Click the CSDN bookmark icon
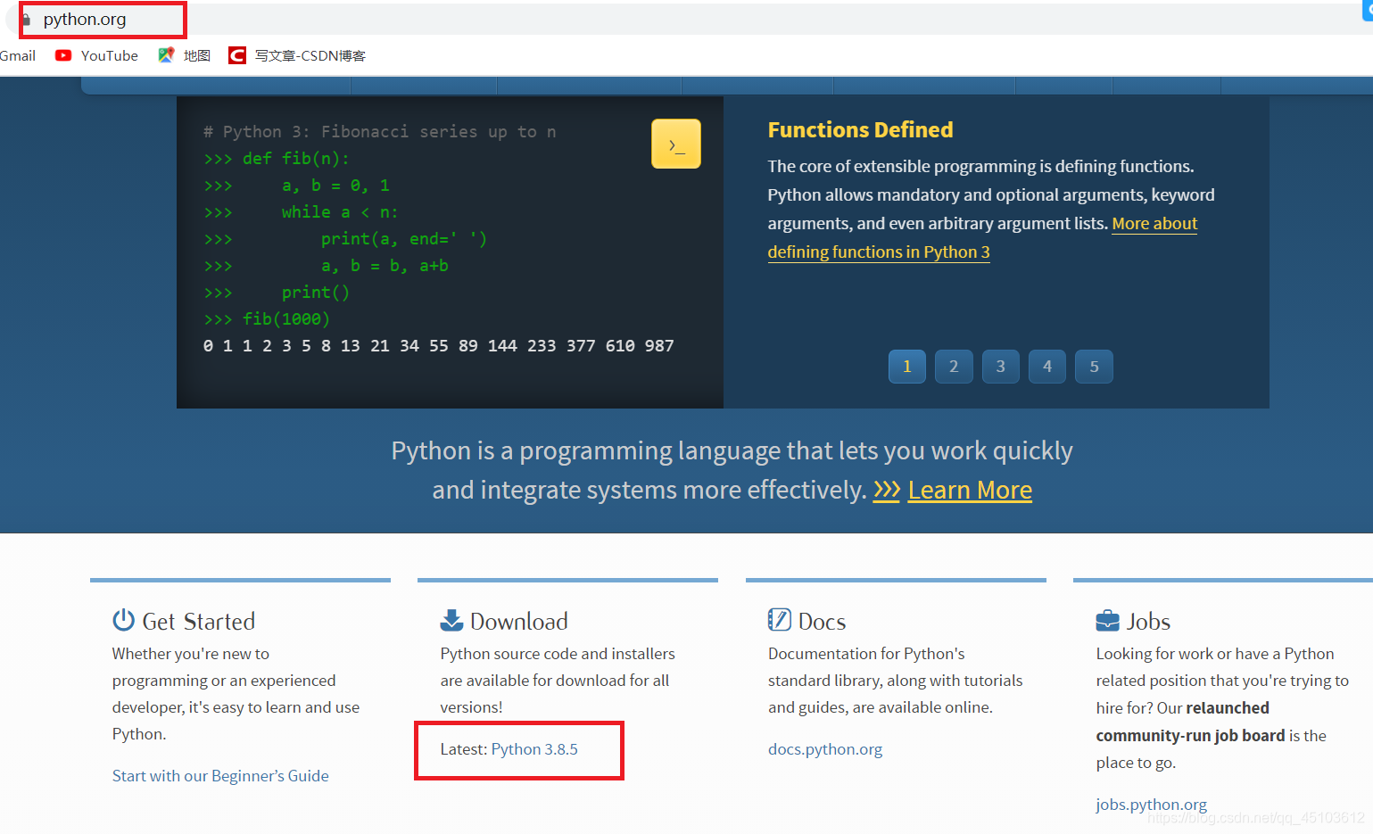This screenshot has width=1373, height=834. [x=237, y=55]
